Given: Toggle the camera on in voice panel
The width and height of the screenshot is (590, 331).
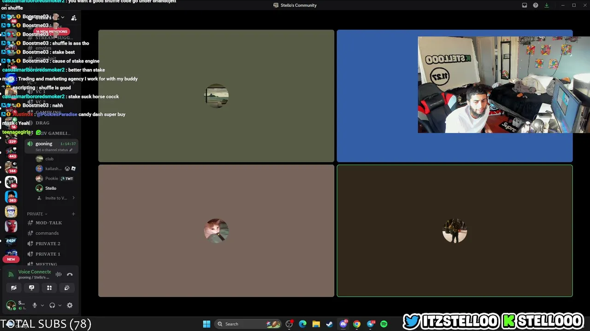Looking at the screenshot, I should 14,288.
